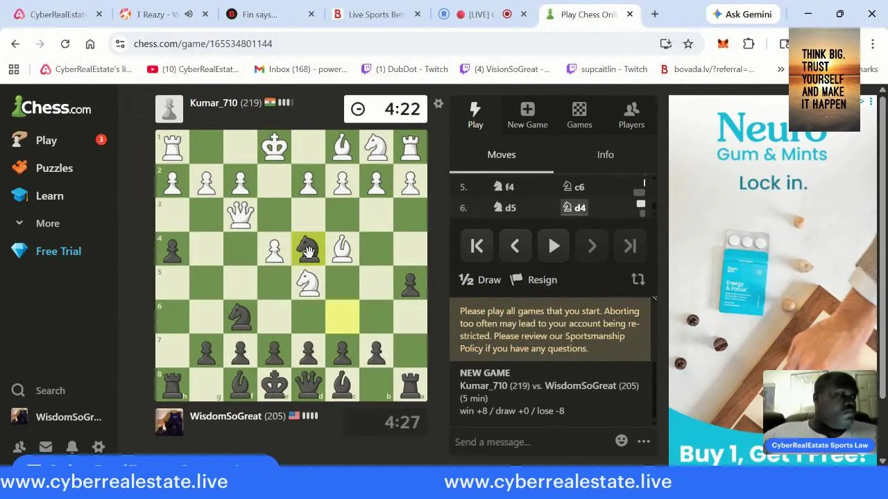Open the Extensions puzzle icon
Viewport: 888px width, 499px height.
tap(749, 44)
